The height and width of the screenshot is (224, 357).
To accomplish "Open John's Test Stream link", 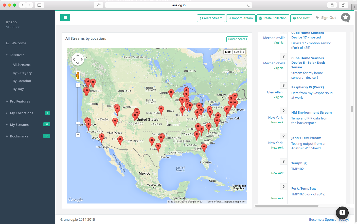I will [306, 138].
